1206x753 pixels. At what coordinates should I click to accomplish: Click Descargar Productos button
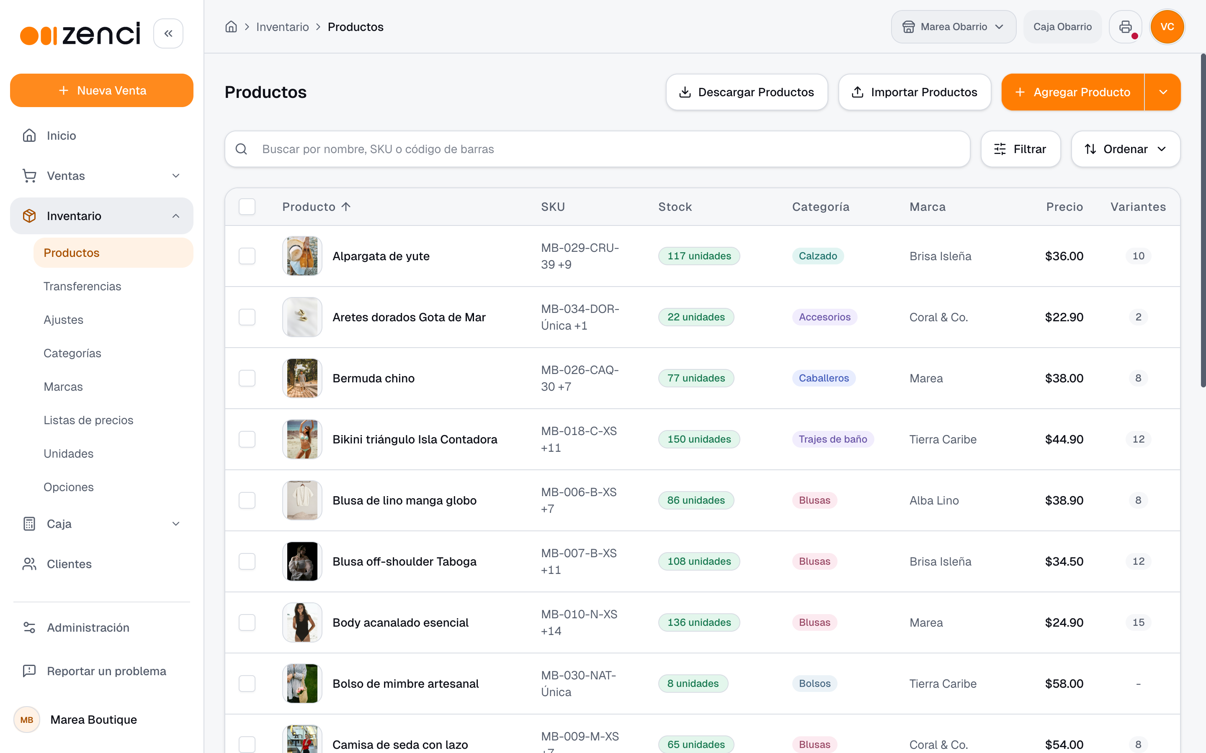(747, 92)
